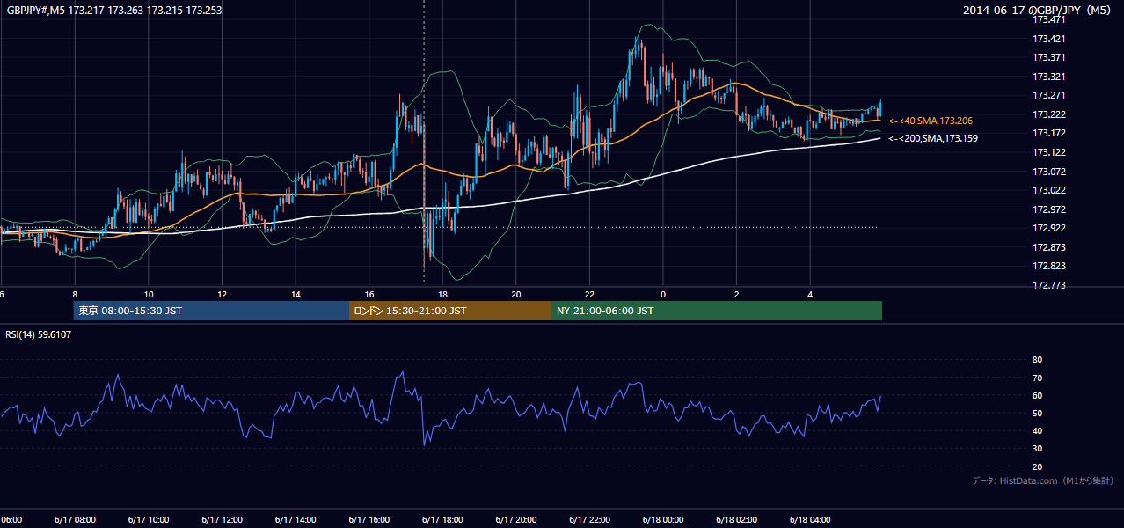Click RSI scale value 80

point(1037,360)
